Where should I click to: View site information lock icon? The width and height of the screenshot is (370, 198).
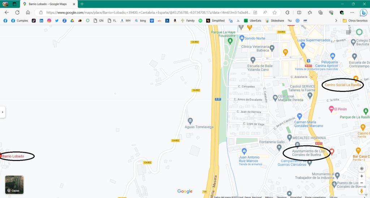(41, 13)
